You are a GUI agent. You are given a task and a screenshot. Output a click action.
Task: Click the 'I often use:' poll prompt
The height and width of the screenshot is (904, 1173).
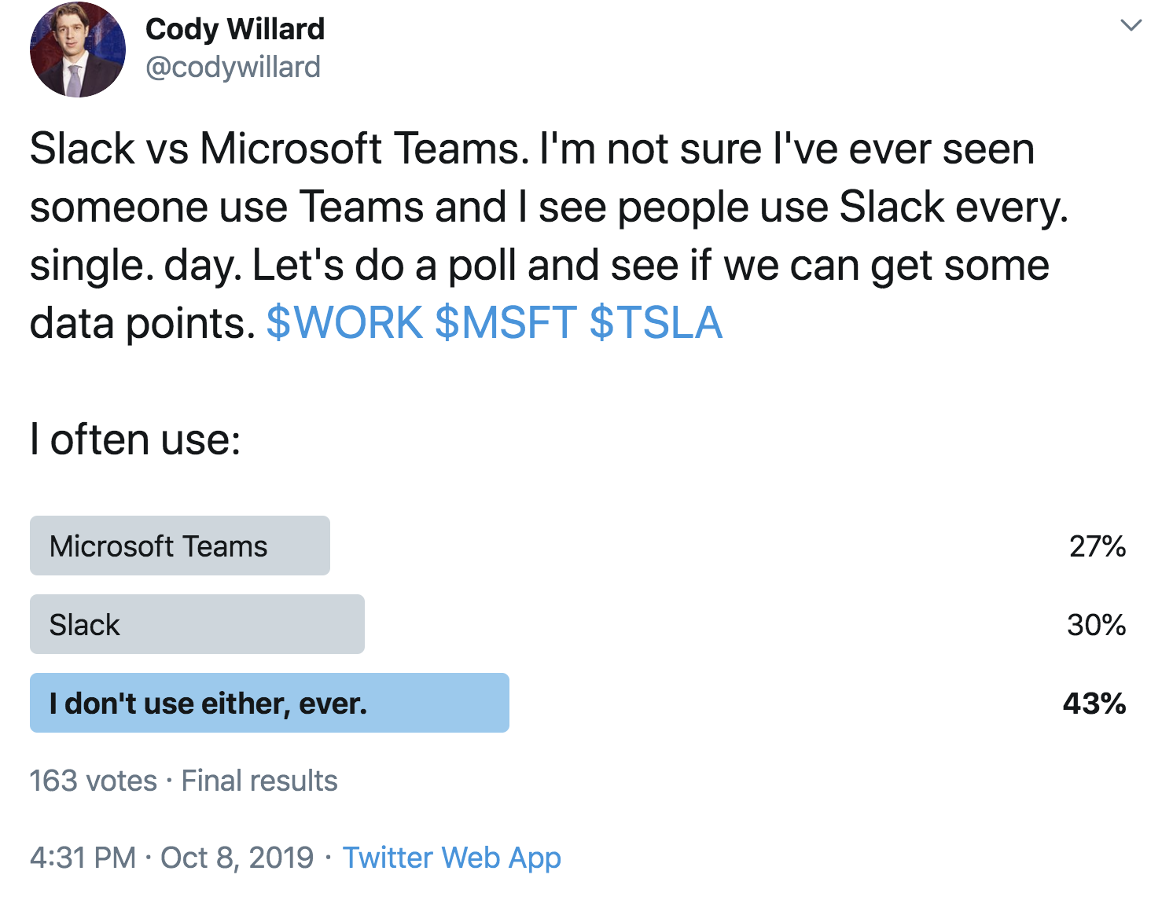(x=135, y=439)
